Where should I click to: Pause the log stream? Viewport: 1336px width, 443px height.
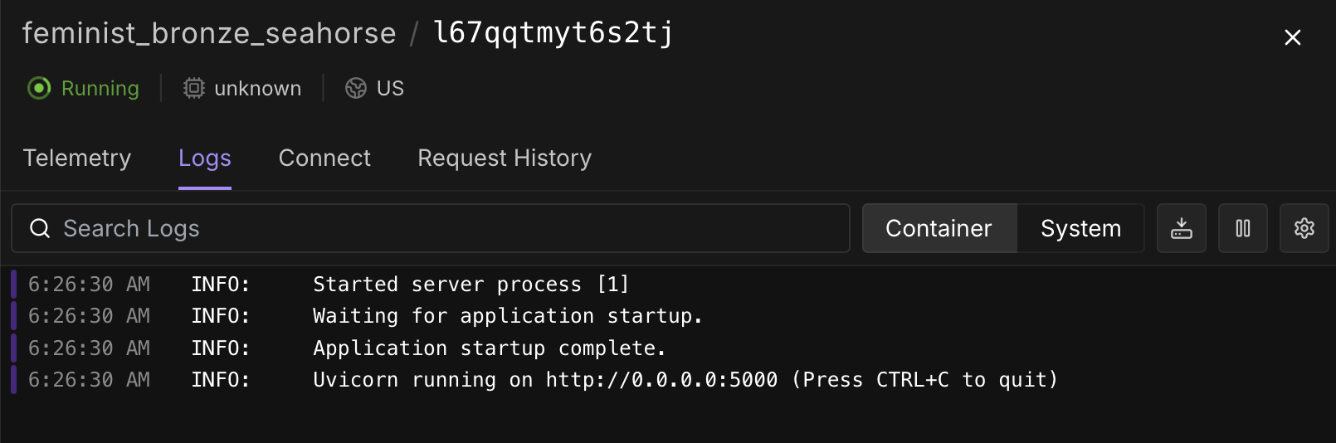tap(1242, 228)
